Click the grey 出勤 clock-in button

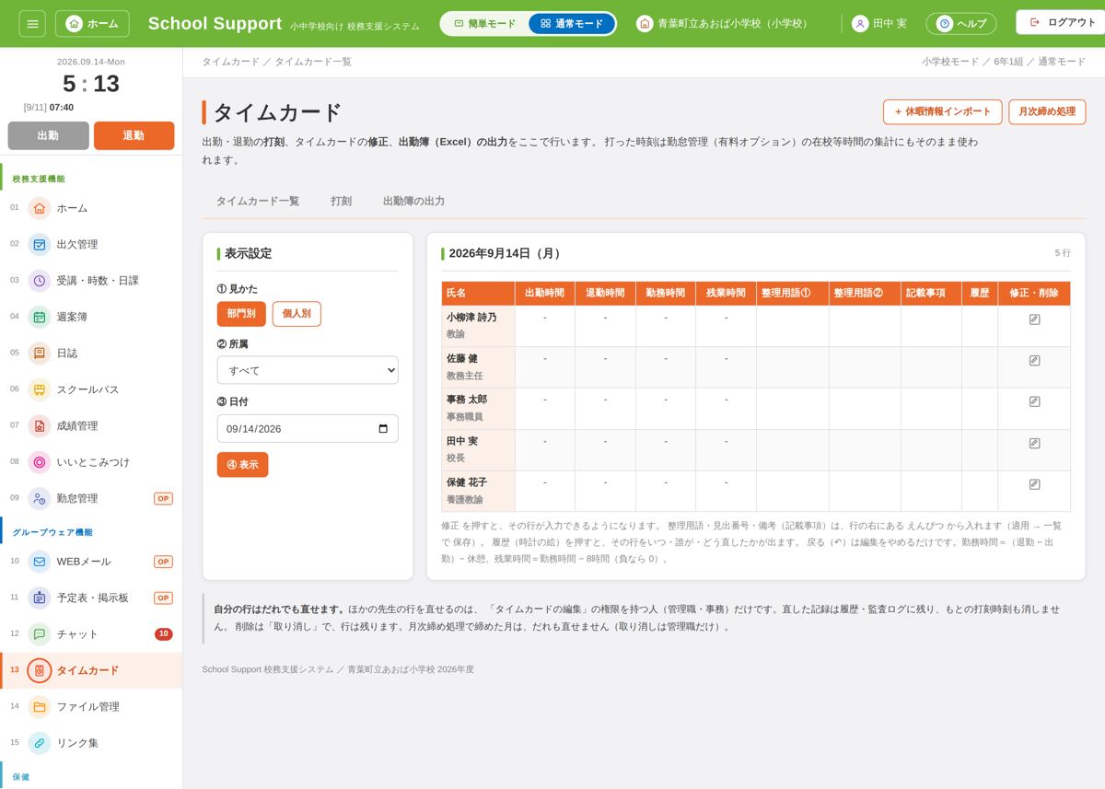49,135
